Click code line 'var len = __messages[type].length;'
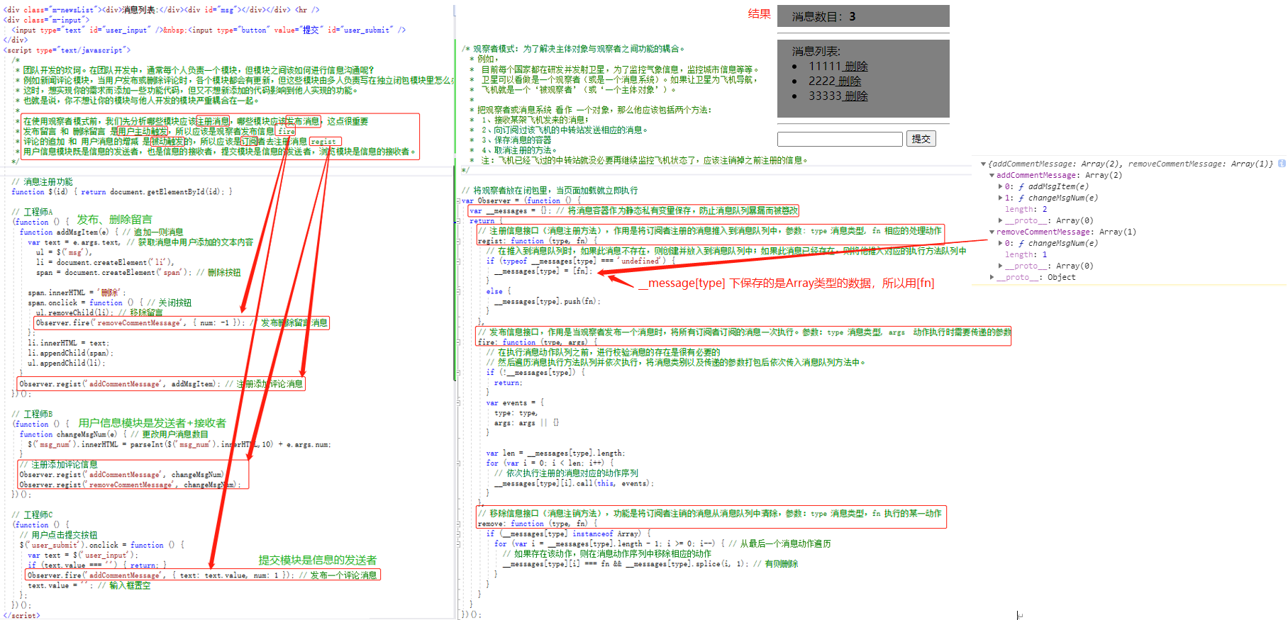Image resolution: width=1288 pixels, height=620 pixels. click(555, 453)
